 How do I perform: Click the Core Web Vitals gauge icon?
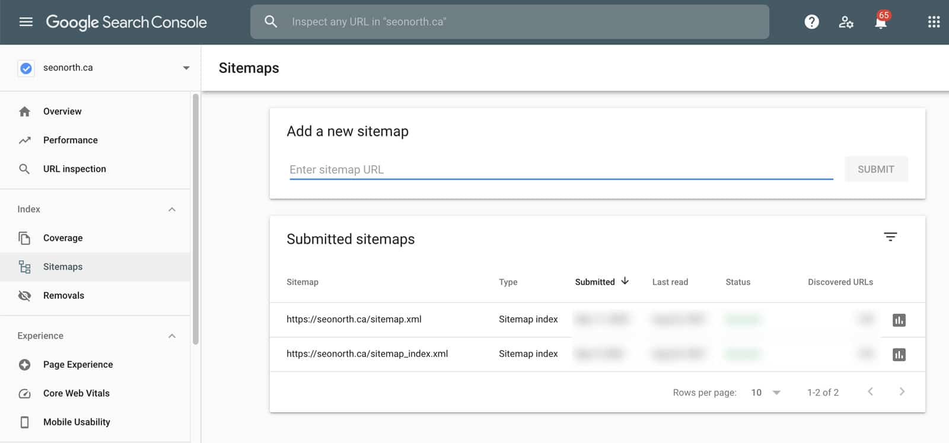pyautogui.click(x=24, y=393)
